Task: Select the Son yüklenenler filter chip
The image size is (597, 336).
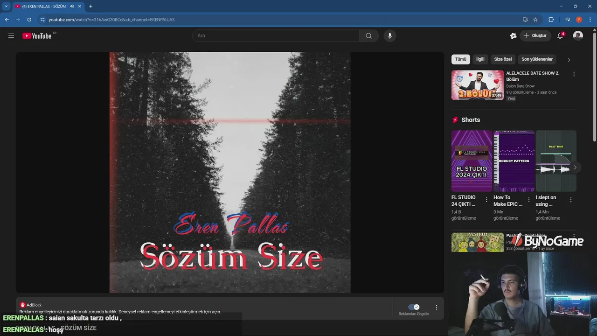Action: pos(537,59)
